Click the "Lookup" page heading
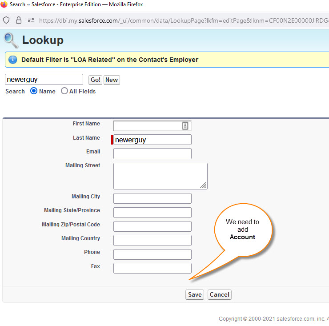This screenshot has height=326, width=329. click(x=43, y=40)
